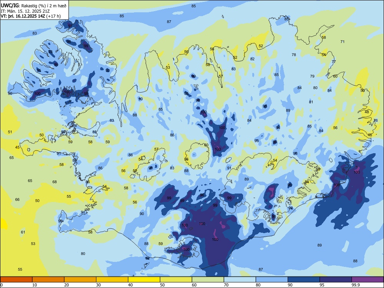Click the humidity value '51' on west side
This screenshot has height=288, width=384.
coord(10,132)
